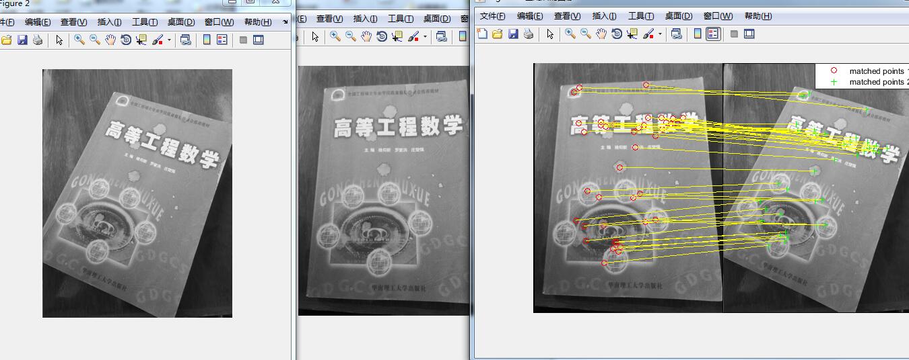
Task: Click Hide Plot Tools in matched points window
Action: (x=734, y=34)
